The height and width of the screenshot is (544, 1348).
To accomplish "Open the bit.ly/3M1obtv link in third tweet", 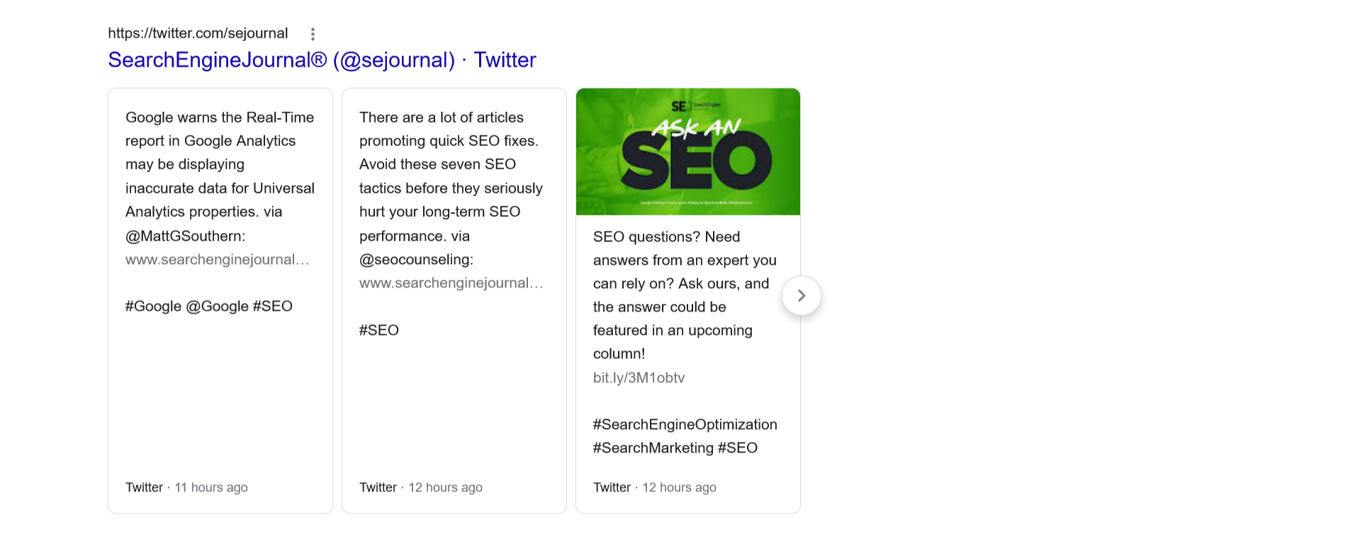I will (x=639, y=378).
